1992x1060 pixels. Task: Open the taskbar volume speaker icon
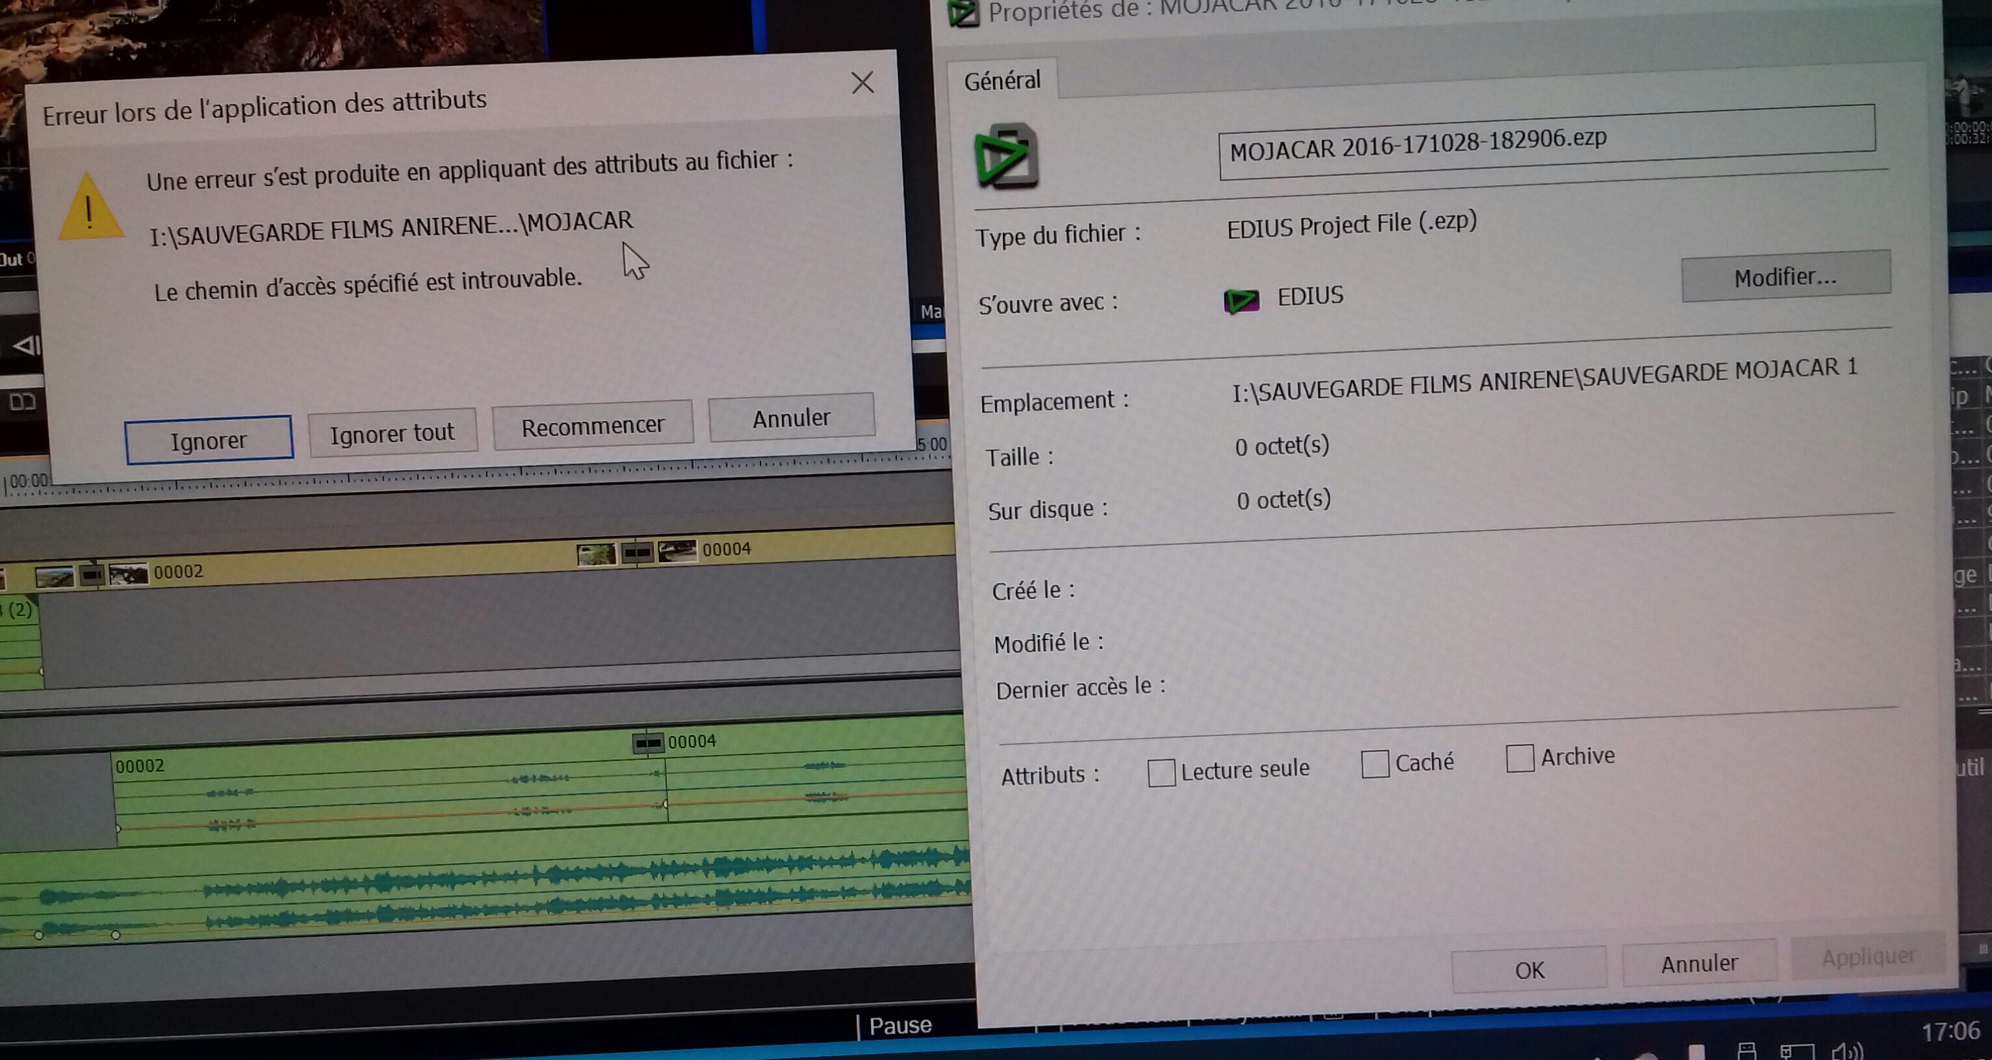click(1848, 1051)
